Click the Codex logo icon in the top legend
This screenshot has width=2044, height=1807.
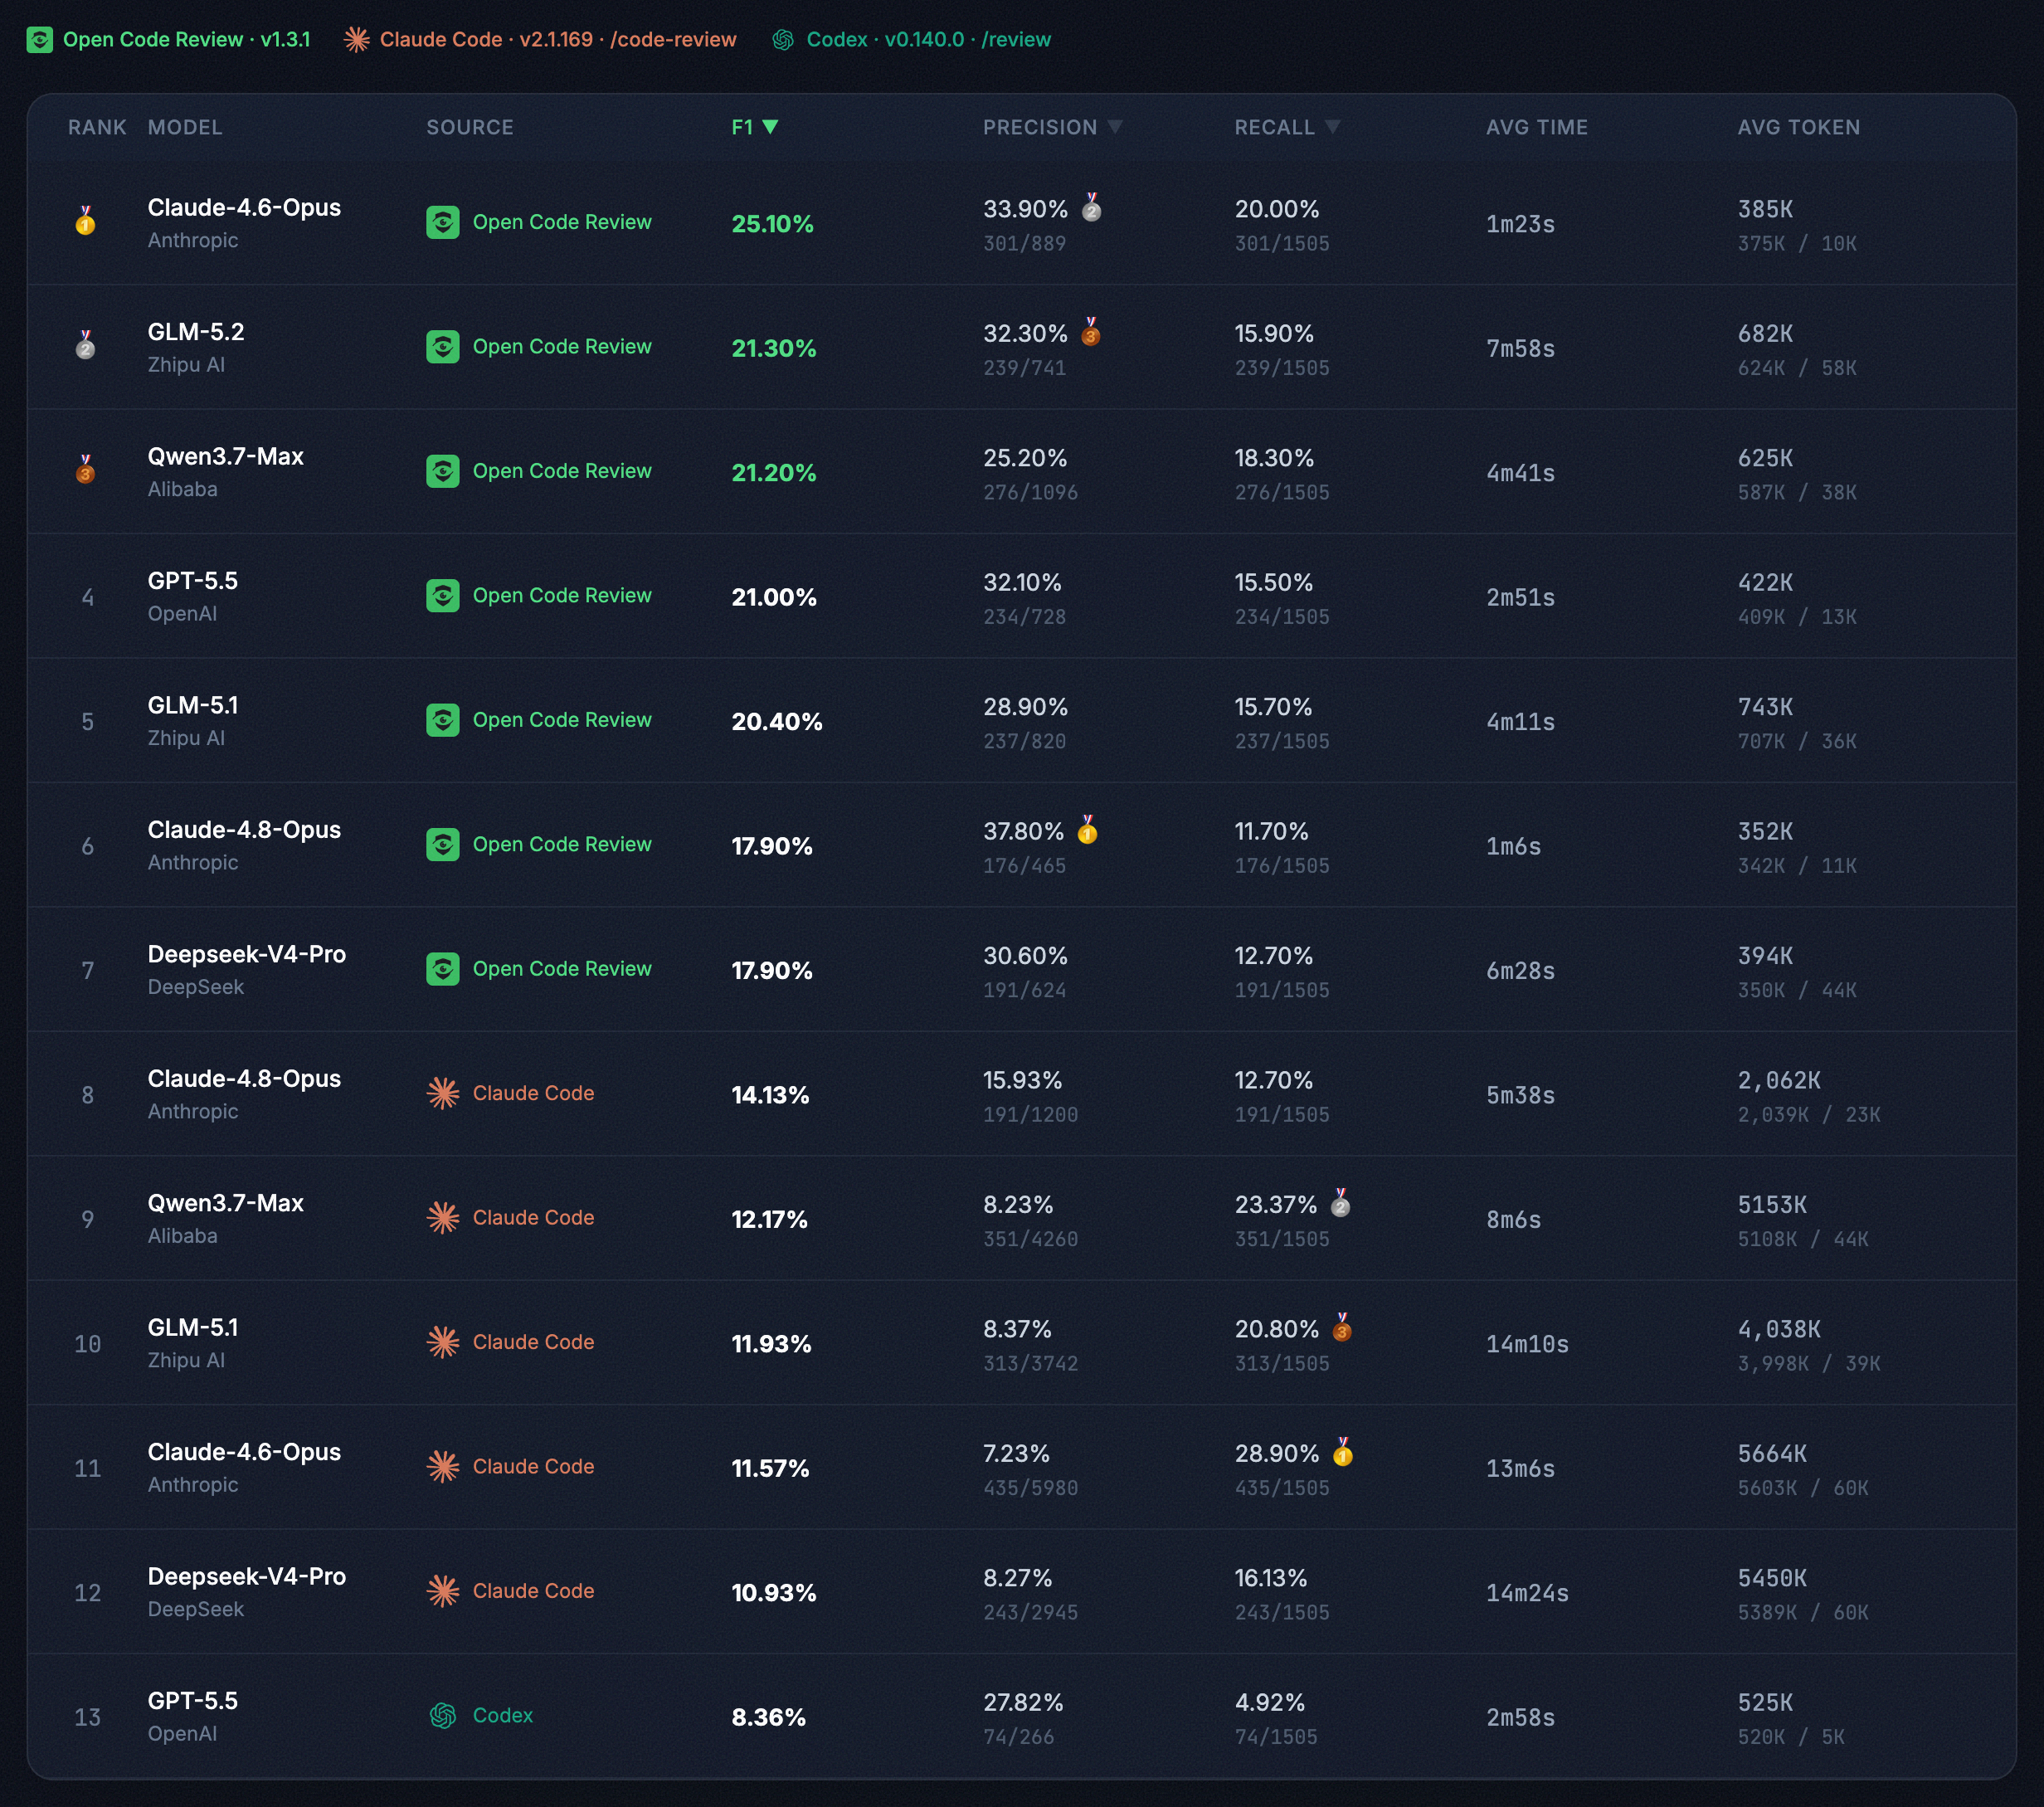pos(783,40)
